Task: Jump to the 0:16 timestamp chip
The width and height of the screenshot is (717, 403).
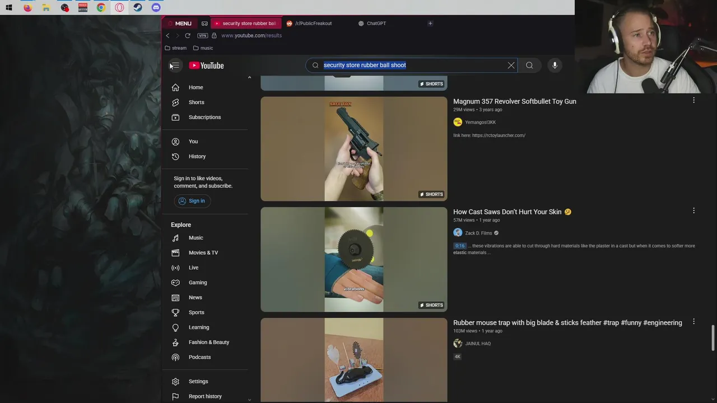Action: click(x=459, y=246)
